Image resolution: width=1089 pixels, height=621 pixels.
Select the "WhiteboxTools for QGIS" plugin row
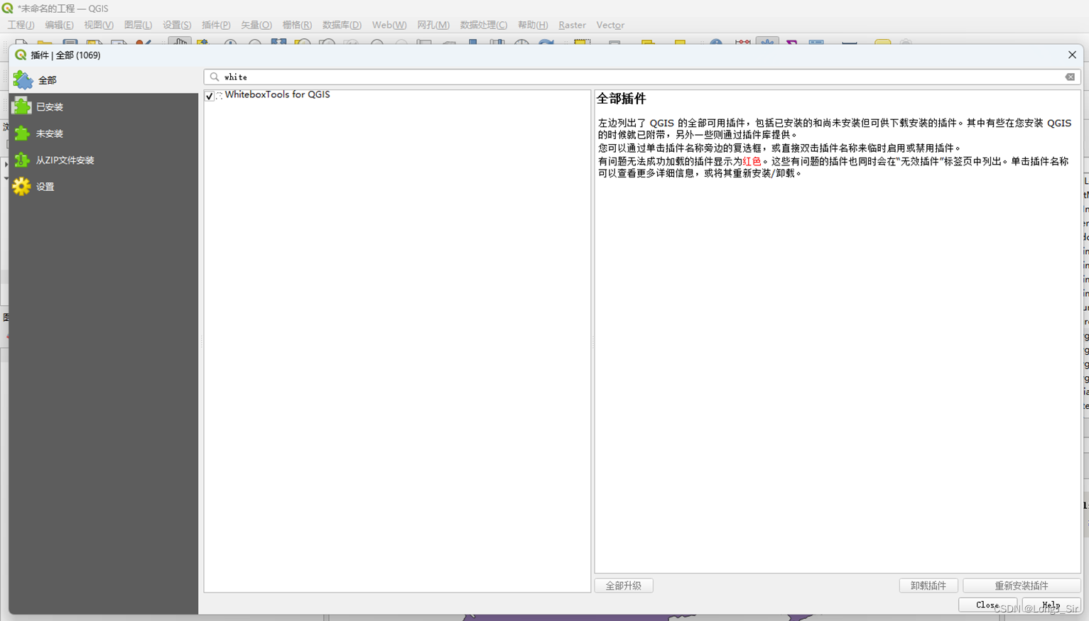[397, 95]
